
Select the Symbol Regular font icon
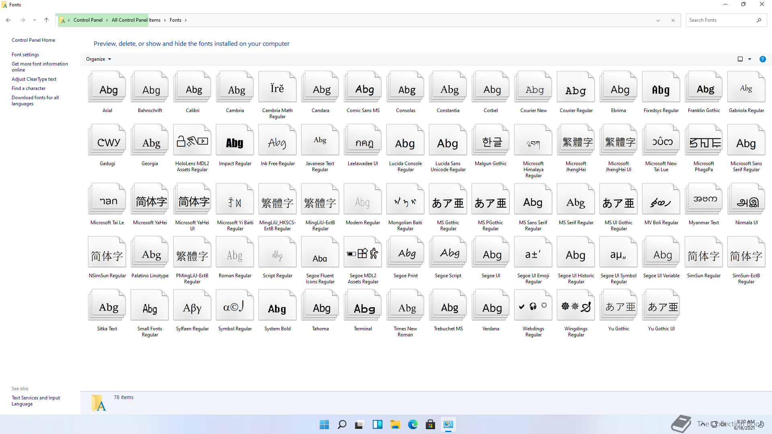(235, 305)
